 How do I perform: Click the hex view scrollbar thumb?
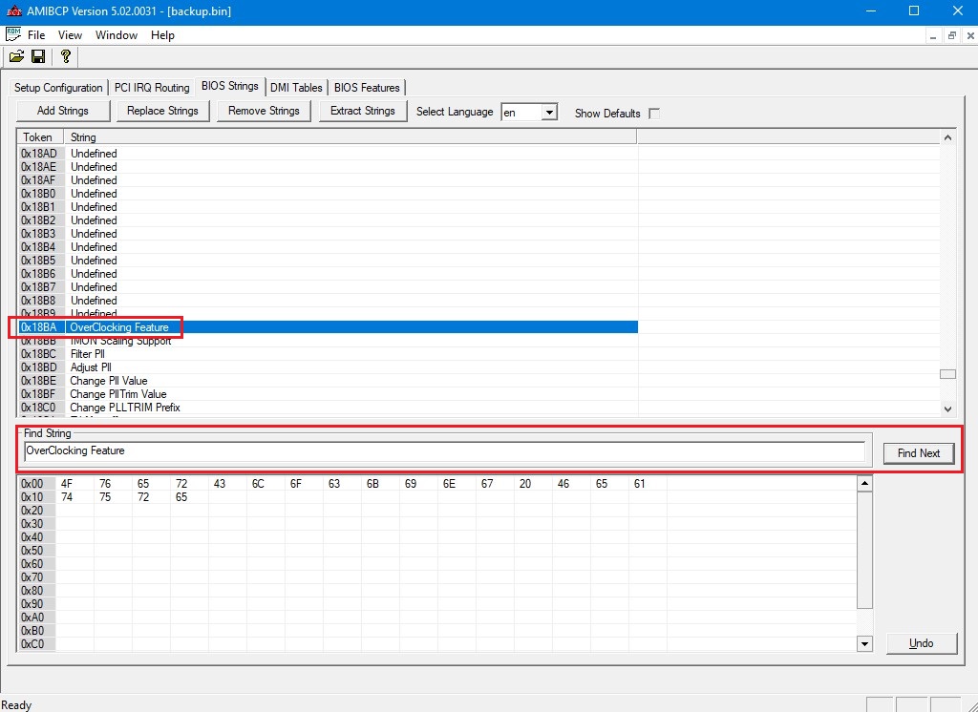[x=864, y=550]
